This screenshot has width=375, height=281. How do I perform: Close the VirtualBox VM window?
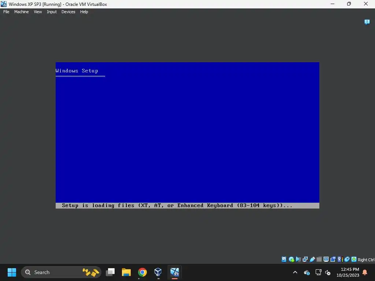(x=366, y=4)
